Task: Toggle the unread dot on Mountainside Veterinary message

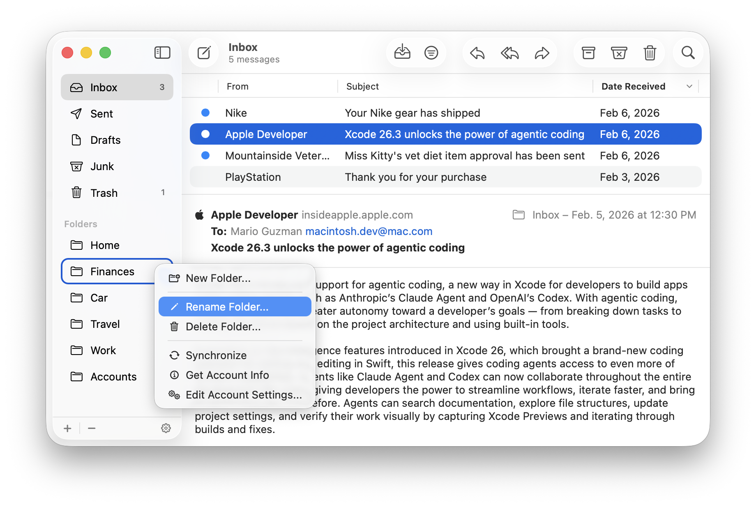Action: 205,156
